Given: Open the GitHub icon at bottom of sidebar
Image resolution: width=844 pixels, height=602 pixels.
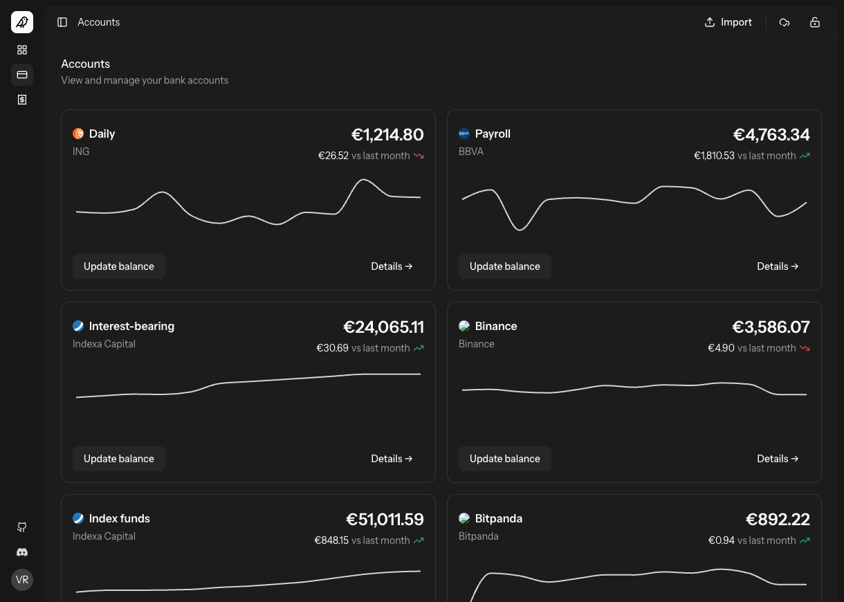Looking at the screenshot, I should tap(21, 527).
